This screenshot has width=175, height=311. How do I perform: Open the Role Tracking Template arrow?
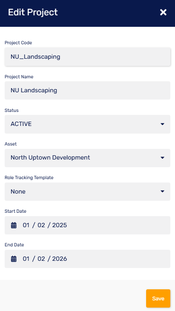[x=162, y=191]
